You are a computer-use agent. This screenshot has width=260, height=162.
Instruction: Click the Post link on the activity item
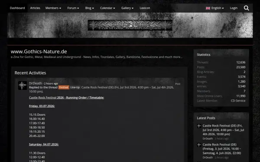pos(178,84)
